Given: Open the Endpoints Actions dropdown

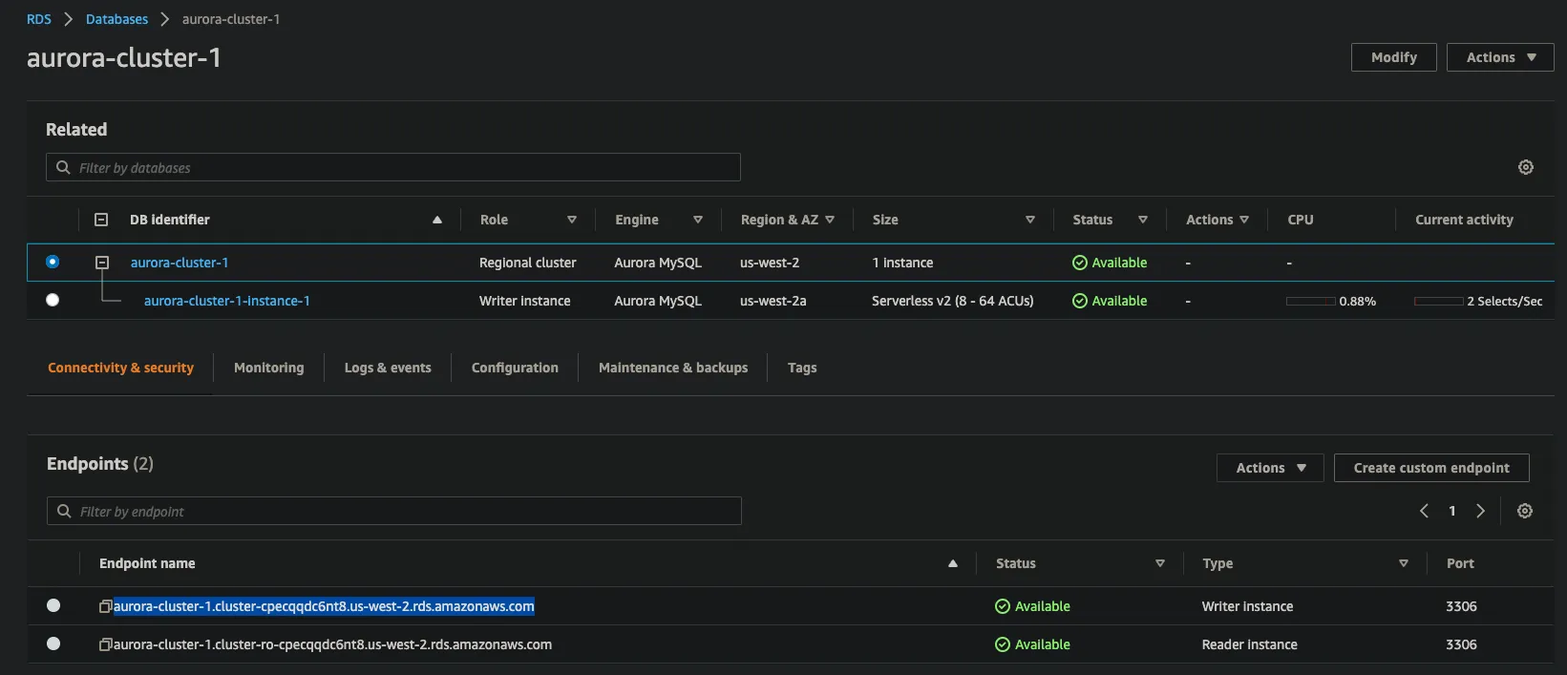Looking at the screenshot, I should click(1270, 468).
